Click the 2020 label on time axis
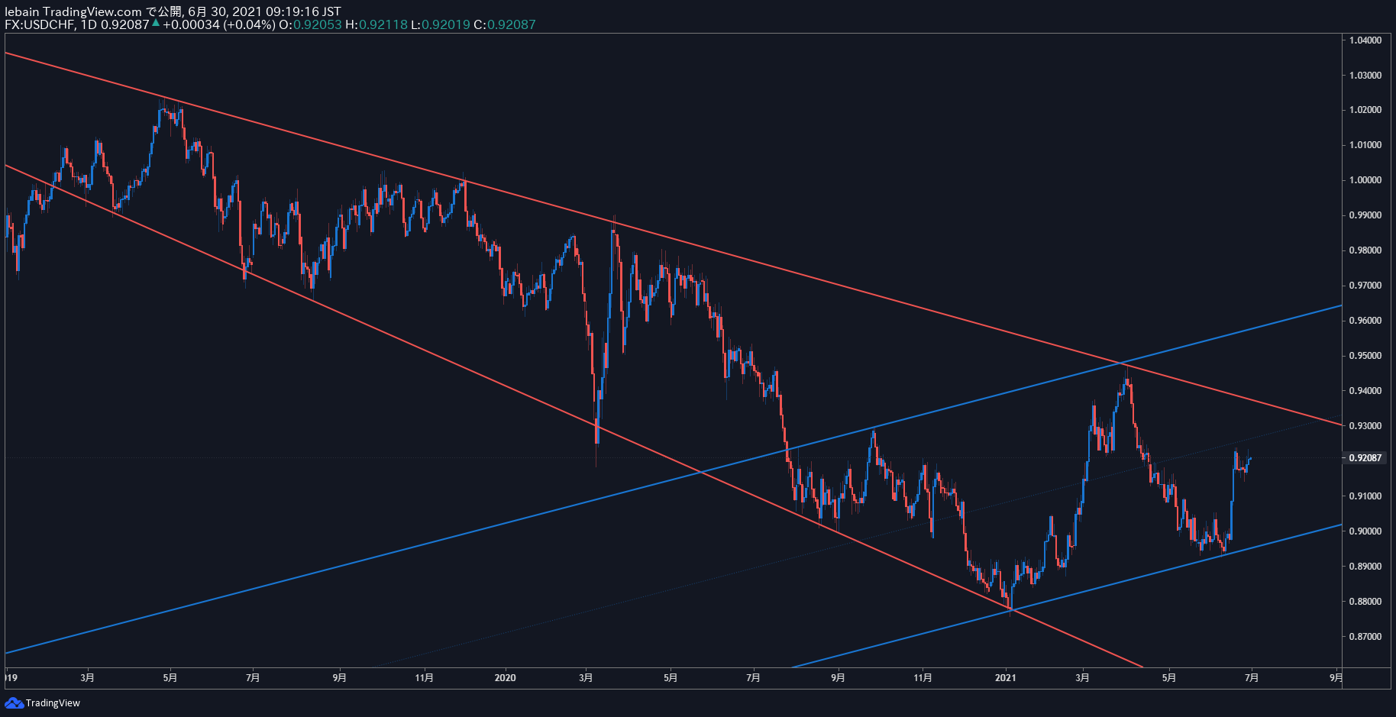 click(506, 678)
